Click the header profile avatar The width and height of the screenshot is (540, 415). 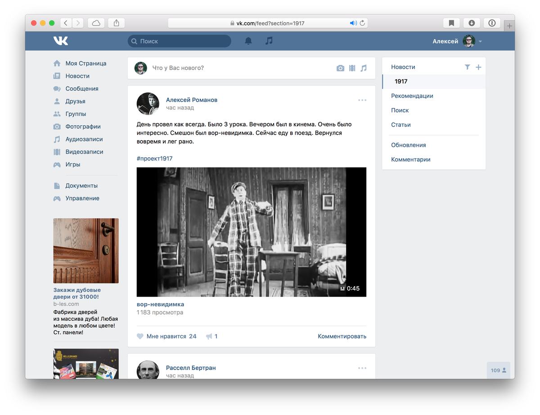click(469, 41)
